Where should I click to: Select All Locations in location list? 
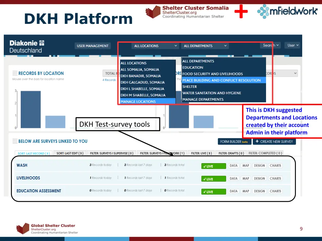[148, 63]
